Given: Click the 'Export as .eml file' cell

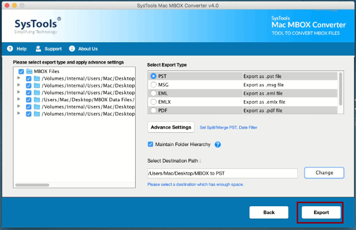Looking at the screenshot, I should point(290,93).
